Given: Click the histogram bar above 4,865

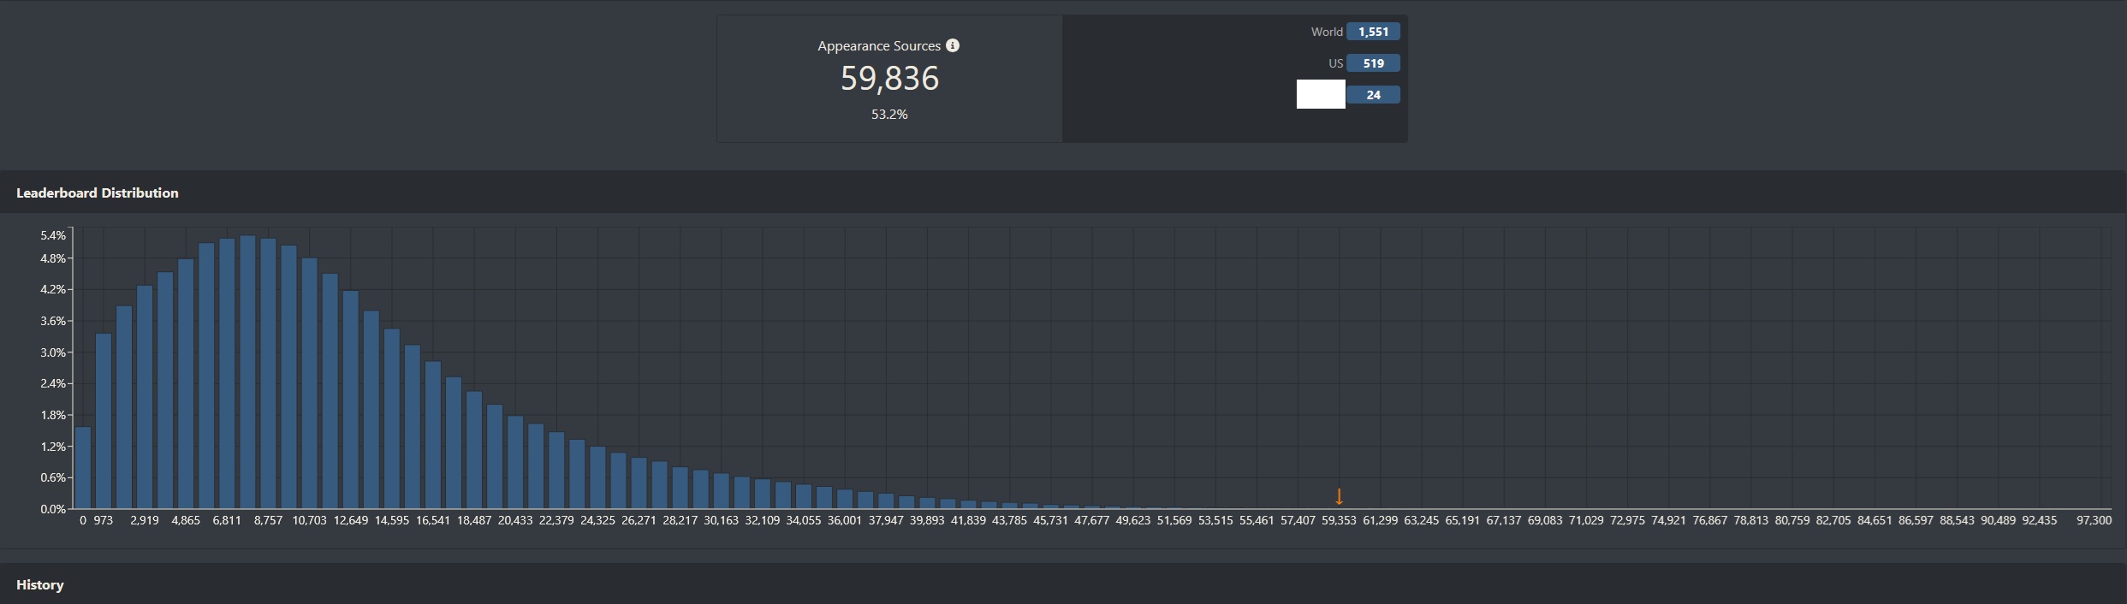Looking at the screenshot, I should point(186,384).
